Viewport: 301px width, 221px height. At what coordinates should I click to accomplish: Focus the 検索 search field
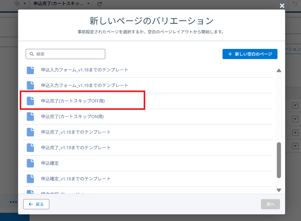[x=65, y=54]
